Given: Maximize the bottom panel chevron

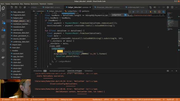Looking at the screenshot, I should point(172,71).
